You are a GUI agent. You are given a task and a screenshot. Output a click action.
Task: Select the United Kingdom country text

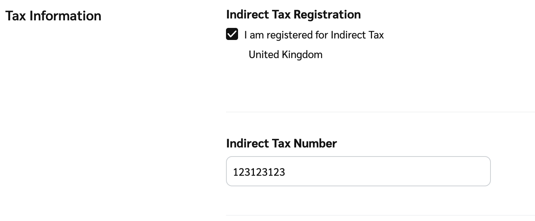(286, 55)
